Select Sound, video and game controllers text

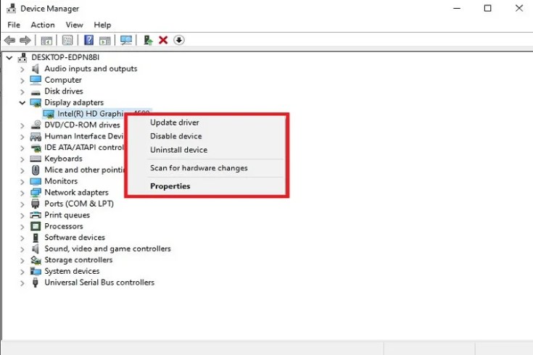point(107,248)
